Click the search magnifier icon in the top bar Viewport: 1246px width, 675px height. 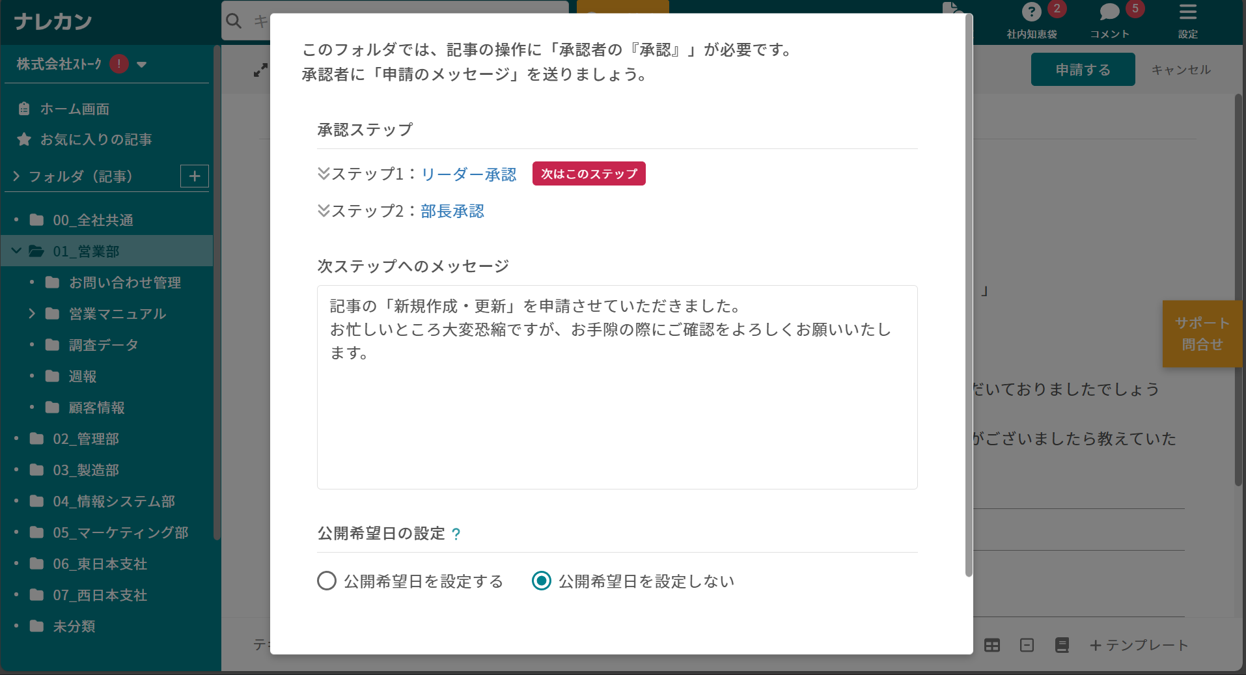[x=234, y=21]
